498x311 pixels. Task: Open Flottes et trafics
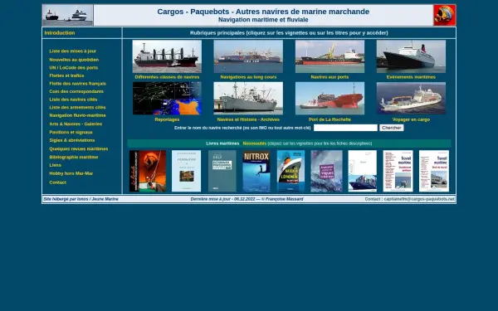pos(66,75)
